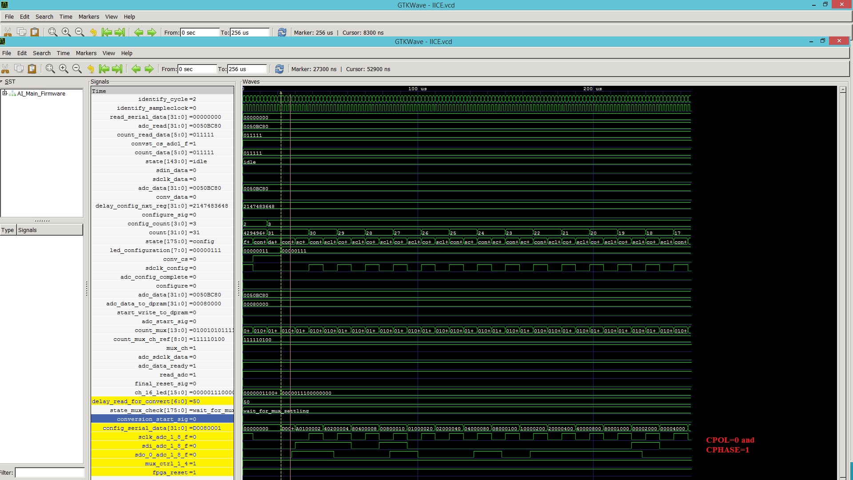Click lower toolbar's From field showing 0 sec
Screen dimensions: 853x480
point(196,69)
